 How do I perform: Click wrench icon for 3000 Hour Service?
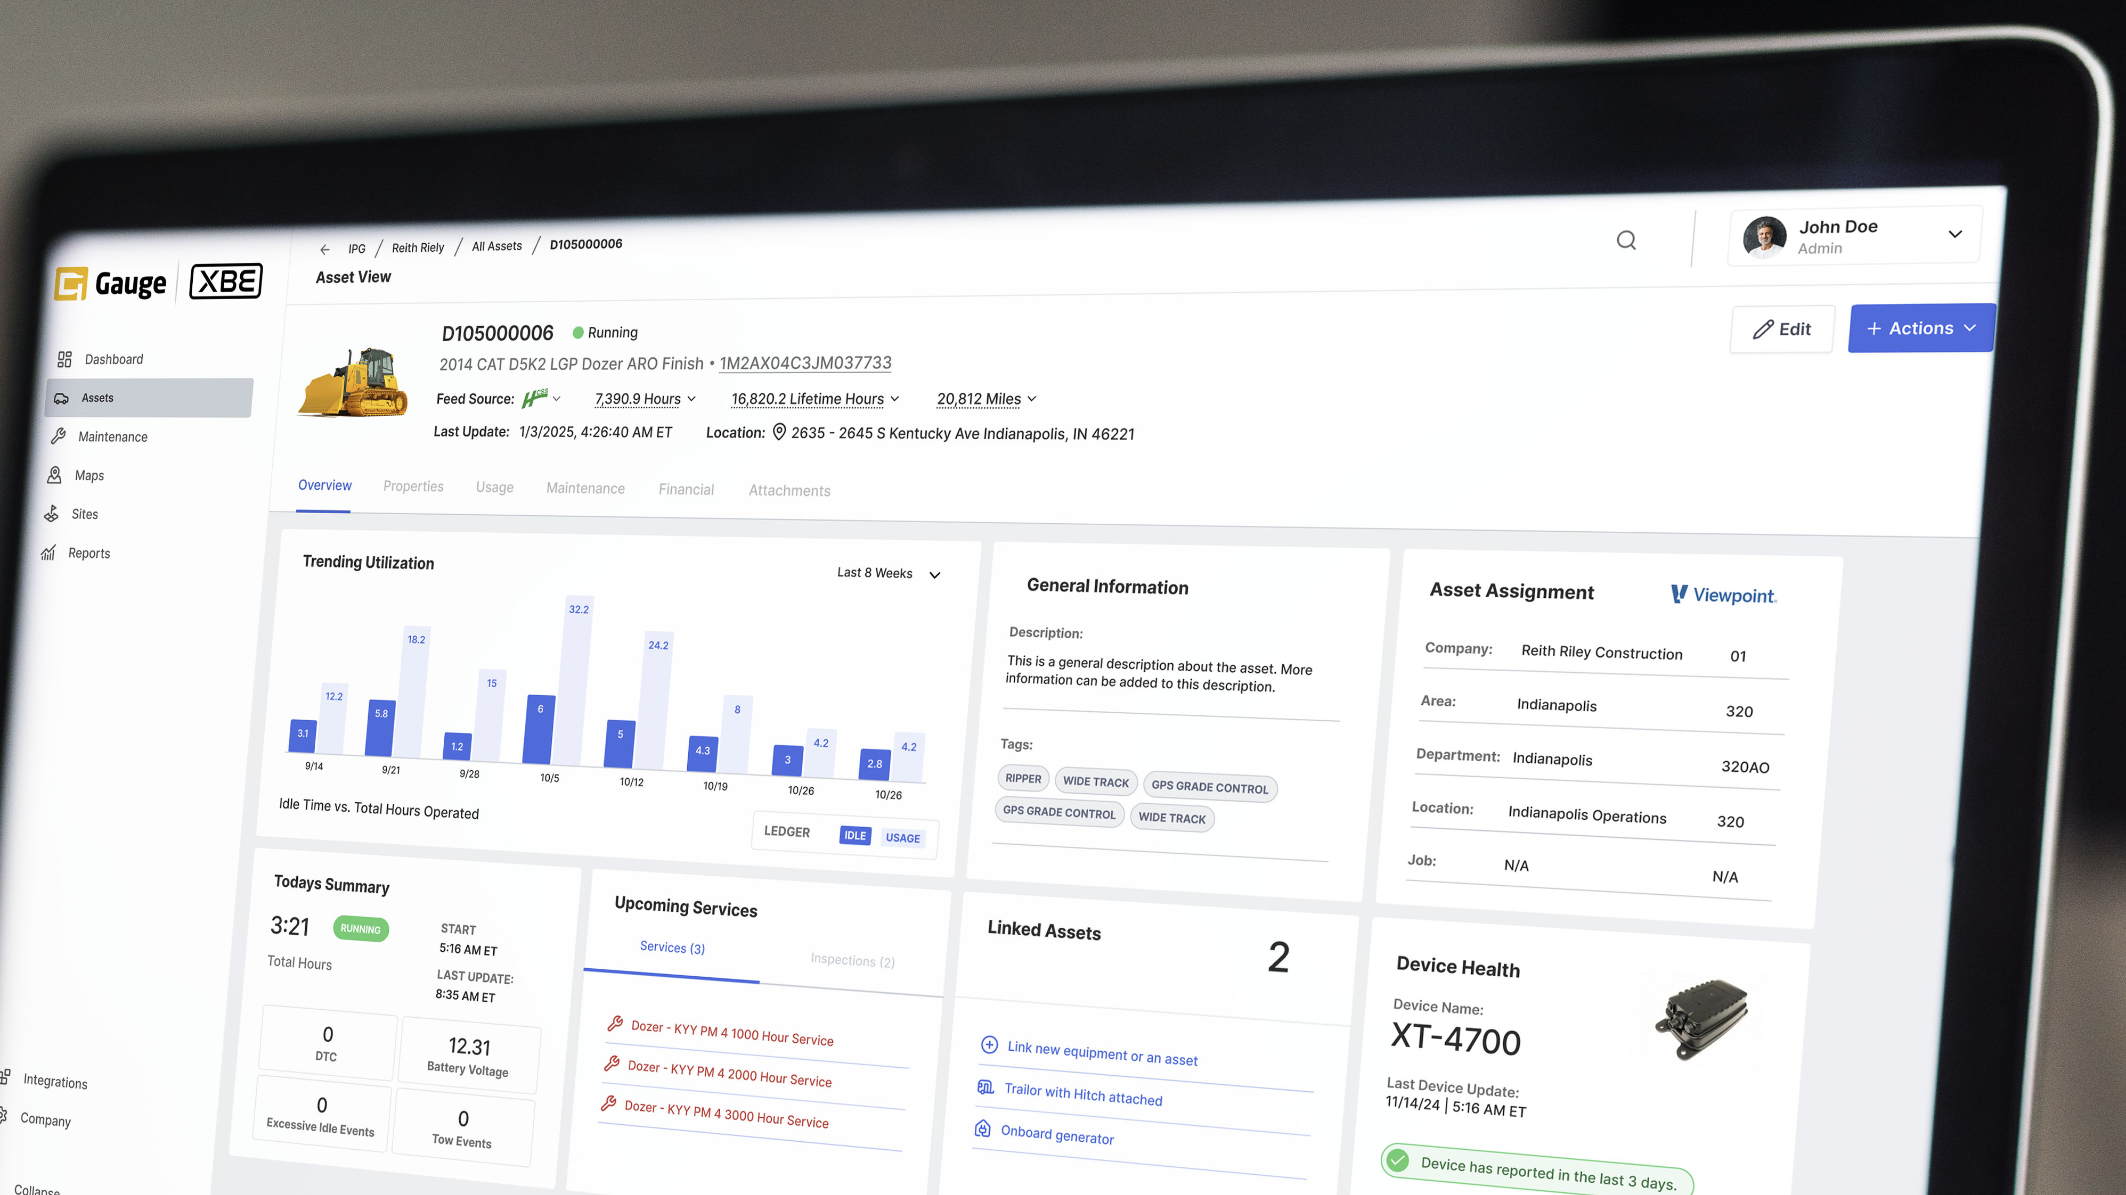point(608,1102)
